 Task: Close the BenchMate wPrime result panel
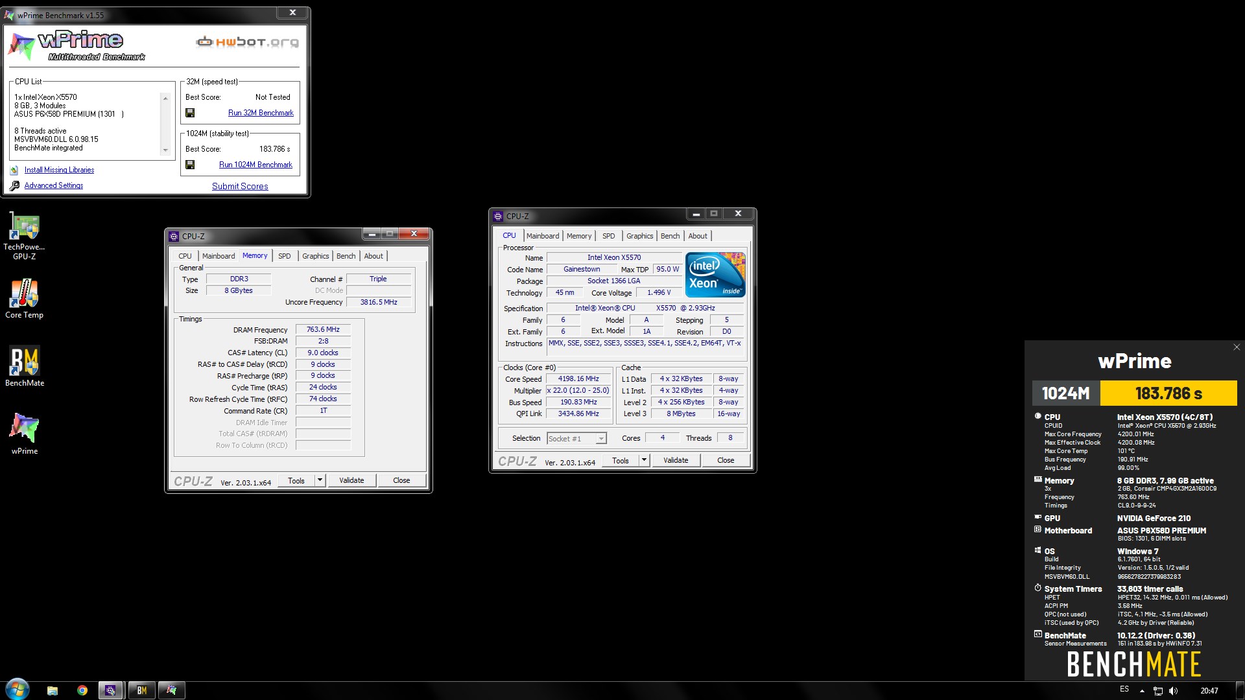point(1236,347)
